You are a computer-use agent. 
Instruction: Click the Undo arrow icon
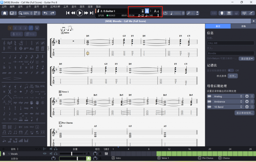pos(45,13)
